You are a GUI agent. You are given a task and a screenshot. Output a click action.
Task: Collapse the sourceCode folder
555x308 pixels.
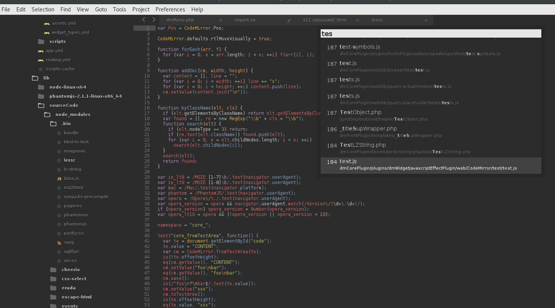pos(41,105)
